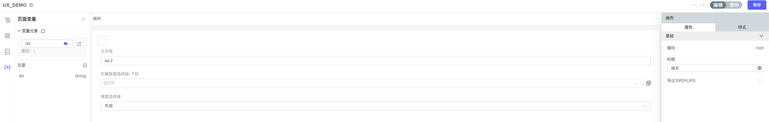Click copy icon beside 对象数据选择器 dropdown
The width and height of the screenshot is (769, 122).
point(649,83)
